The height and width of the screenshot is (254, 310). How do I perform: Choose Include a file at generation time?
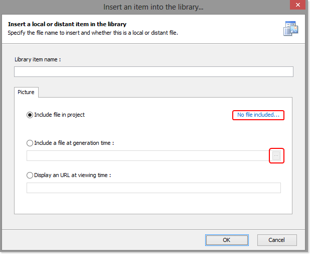pos(30,143)
